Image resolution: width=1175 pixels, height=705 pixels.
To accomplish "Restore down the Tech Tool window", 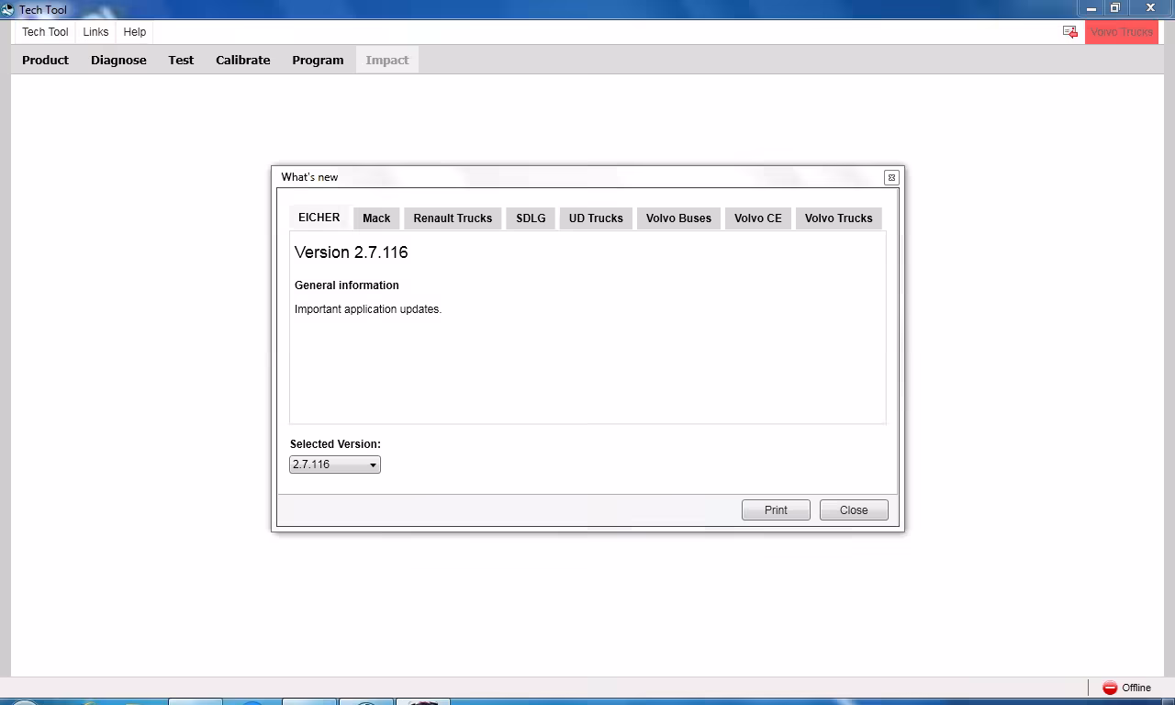I will [1115, 8].
